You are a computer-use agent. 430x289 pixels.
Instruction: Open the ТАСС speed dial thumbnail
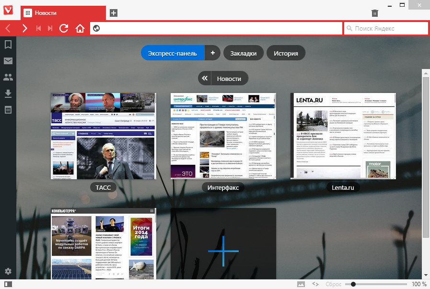(104, 136)
